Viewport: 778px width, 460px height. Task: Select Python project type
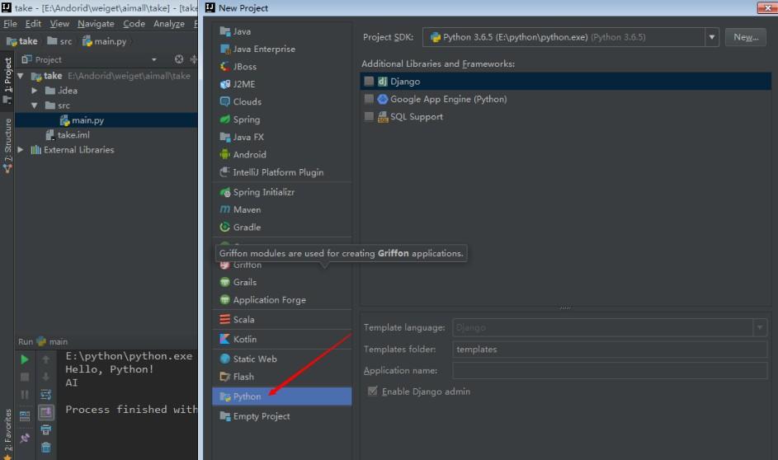281,397
